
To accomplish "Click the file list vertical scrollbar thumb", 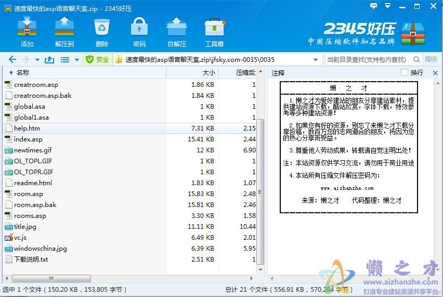I will 260,192.
